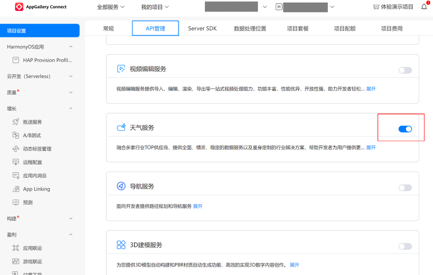Open the 体验演示项目 link
Image resolution: width=433 pixels, height=275 pixels.
(x=397, y=7)
